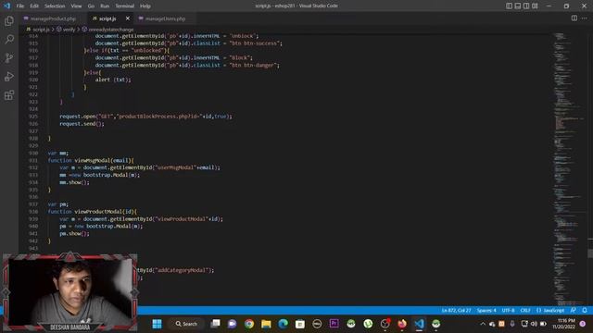This screenshot has height=333, width=593.
Task: Click the microphone icon in system tray
Action: [512, 324]
